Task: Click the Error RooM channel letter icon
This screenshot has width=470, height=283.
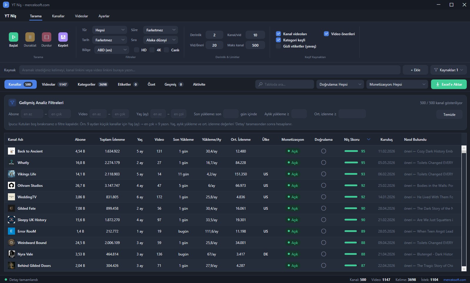Action: (11, 231)
